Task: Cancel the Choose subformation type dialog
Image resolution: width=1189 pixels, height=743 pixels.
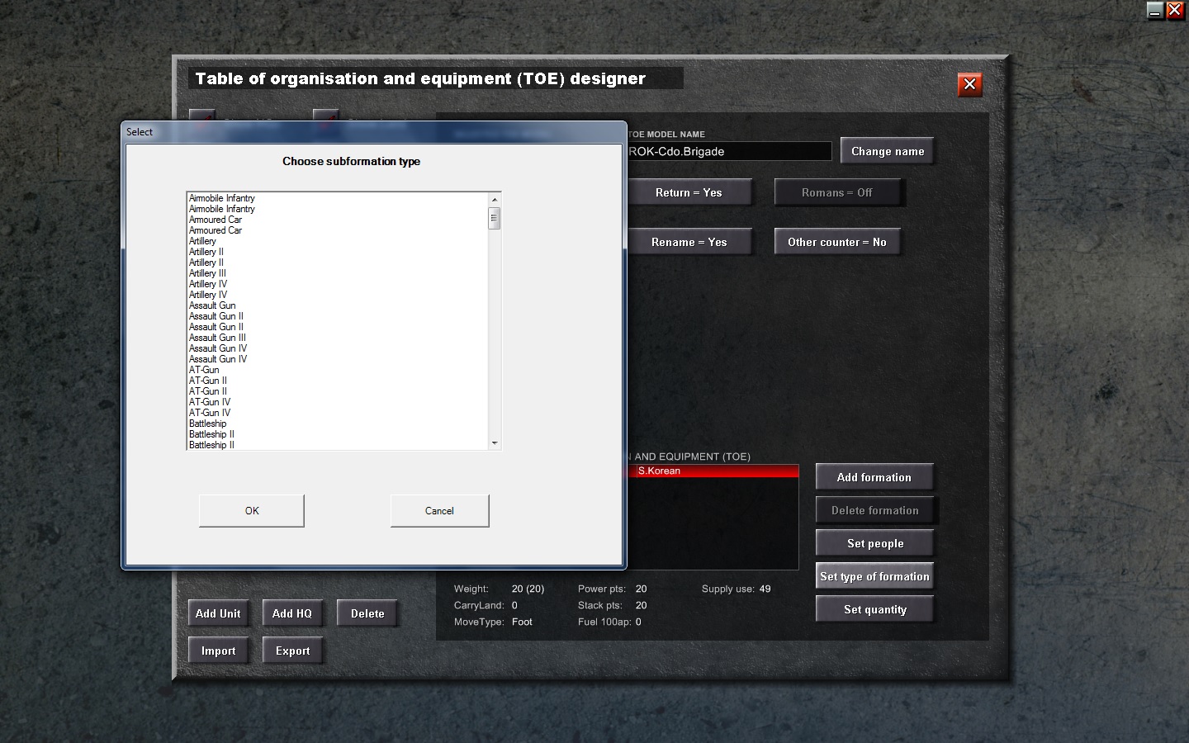Action: (439, 511)
